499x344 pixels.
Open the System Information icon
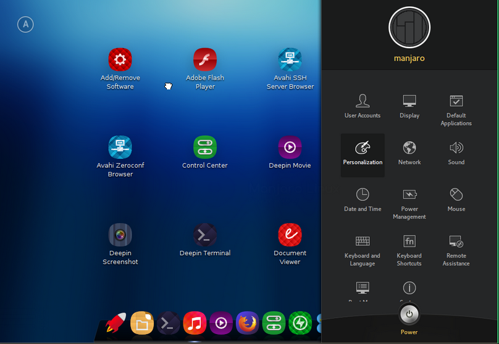pos(409,288)
